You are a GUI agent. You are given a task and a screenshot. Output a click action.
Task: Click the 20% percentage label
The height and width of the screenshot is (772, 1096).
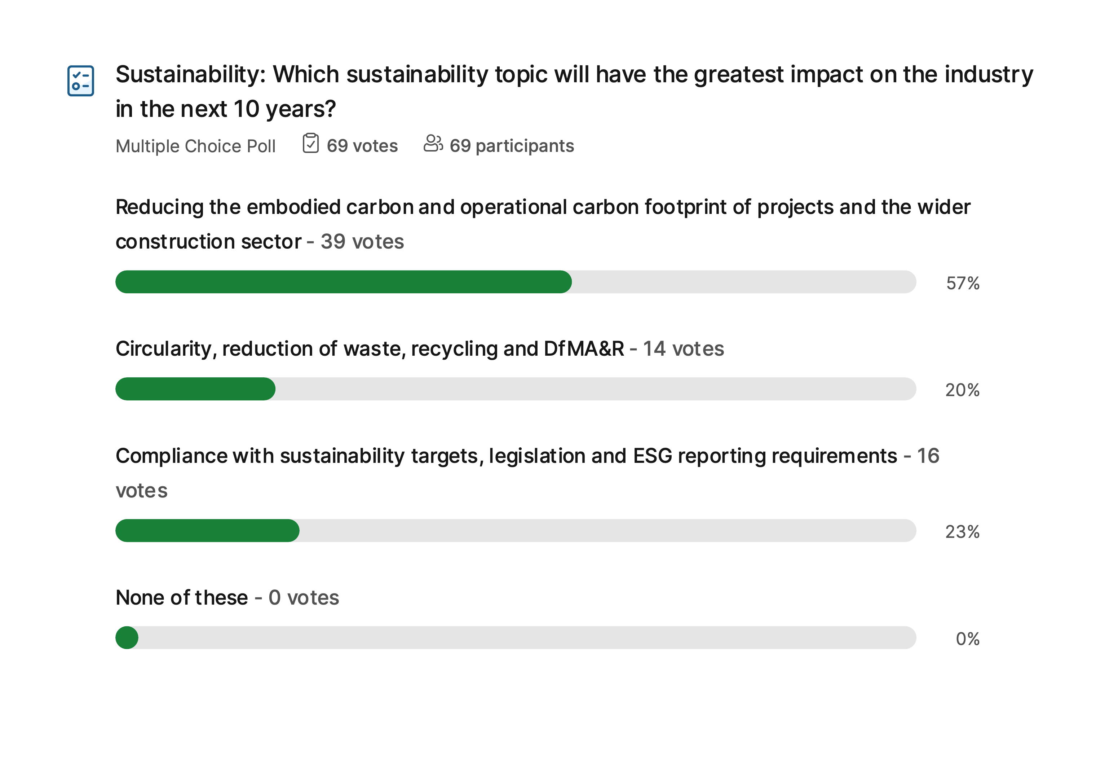pos(962,390)
